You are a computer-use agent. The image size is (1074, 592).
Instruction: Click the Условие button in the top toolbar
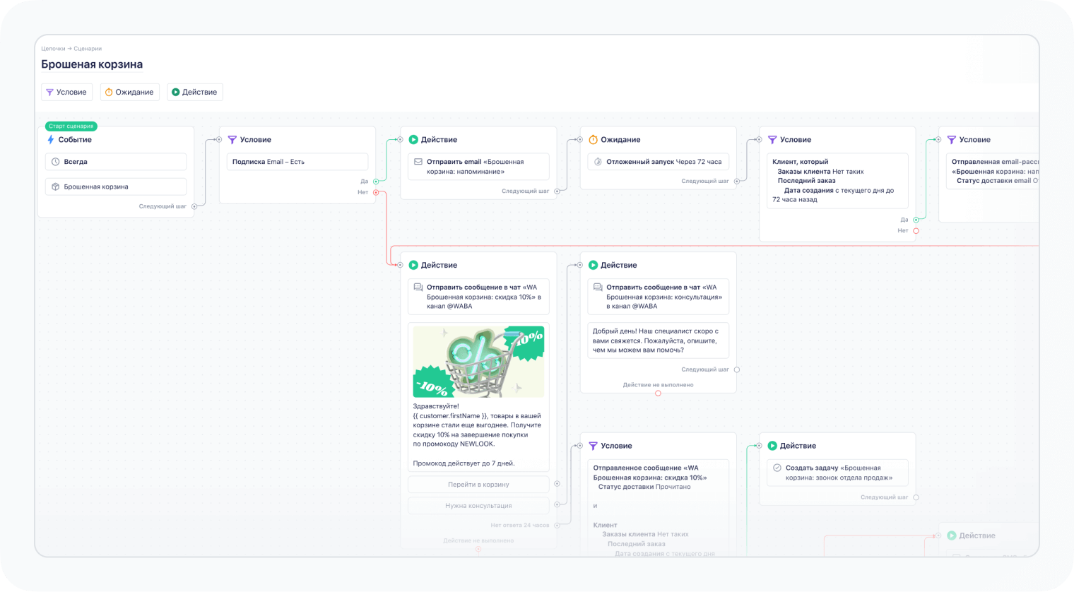click(66, 92)
